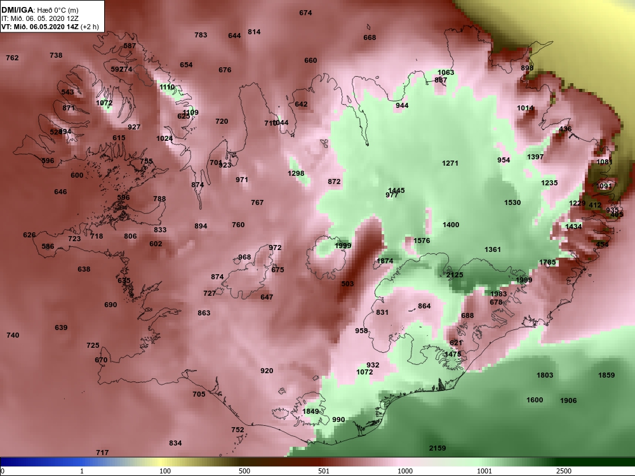Click the 1298 map value
The height and width of the screenshot is (476, 635).
[x=296, y=173]
